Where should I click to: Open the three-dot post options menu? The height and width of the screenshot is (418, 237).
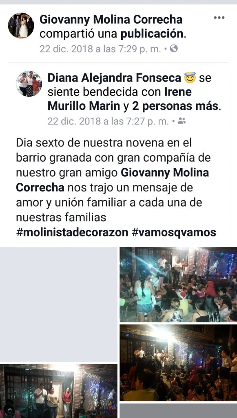(219, 18)
